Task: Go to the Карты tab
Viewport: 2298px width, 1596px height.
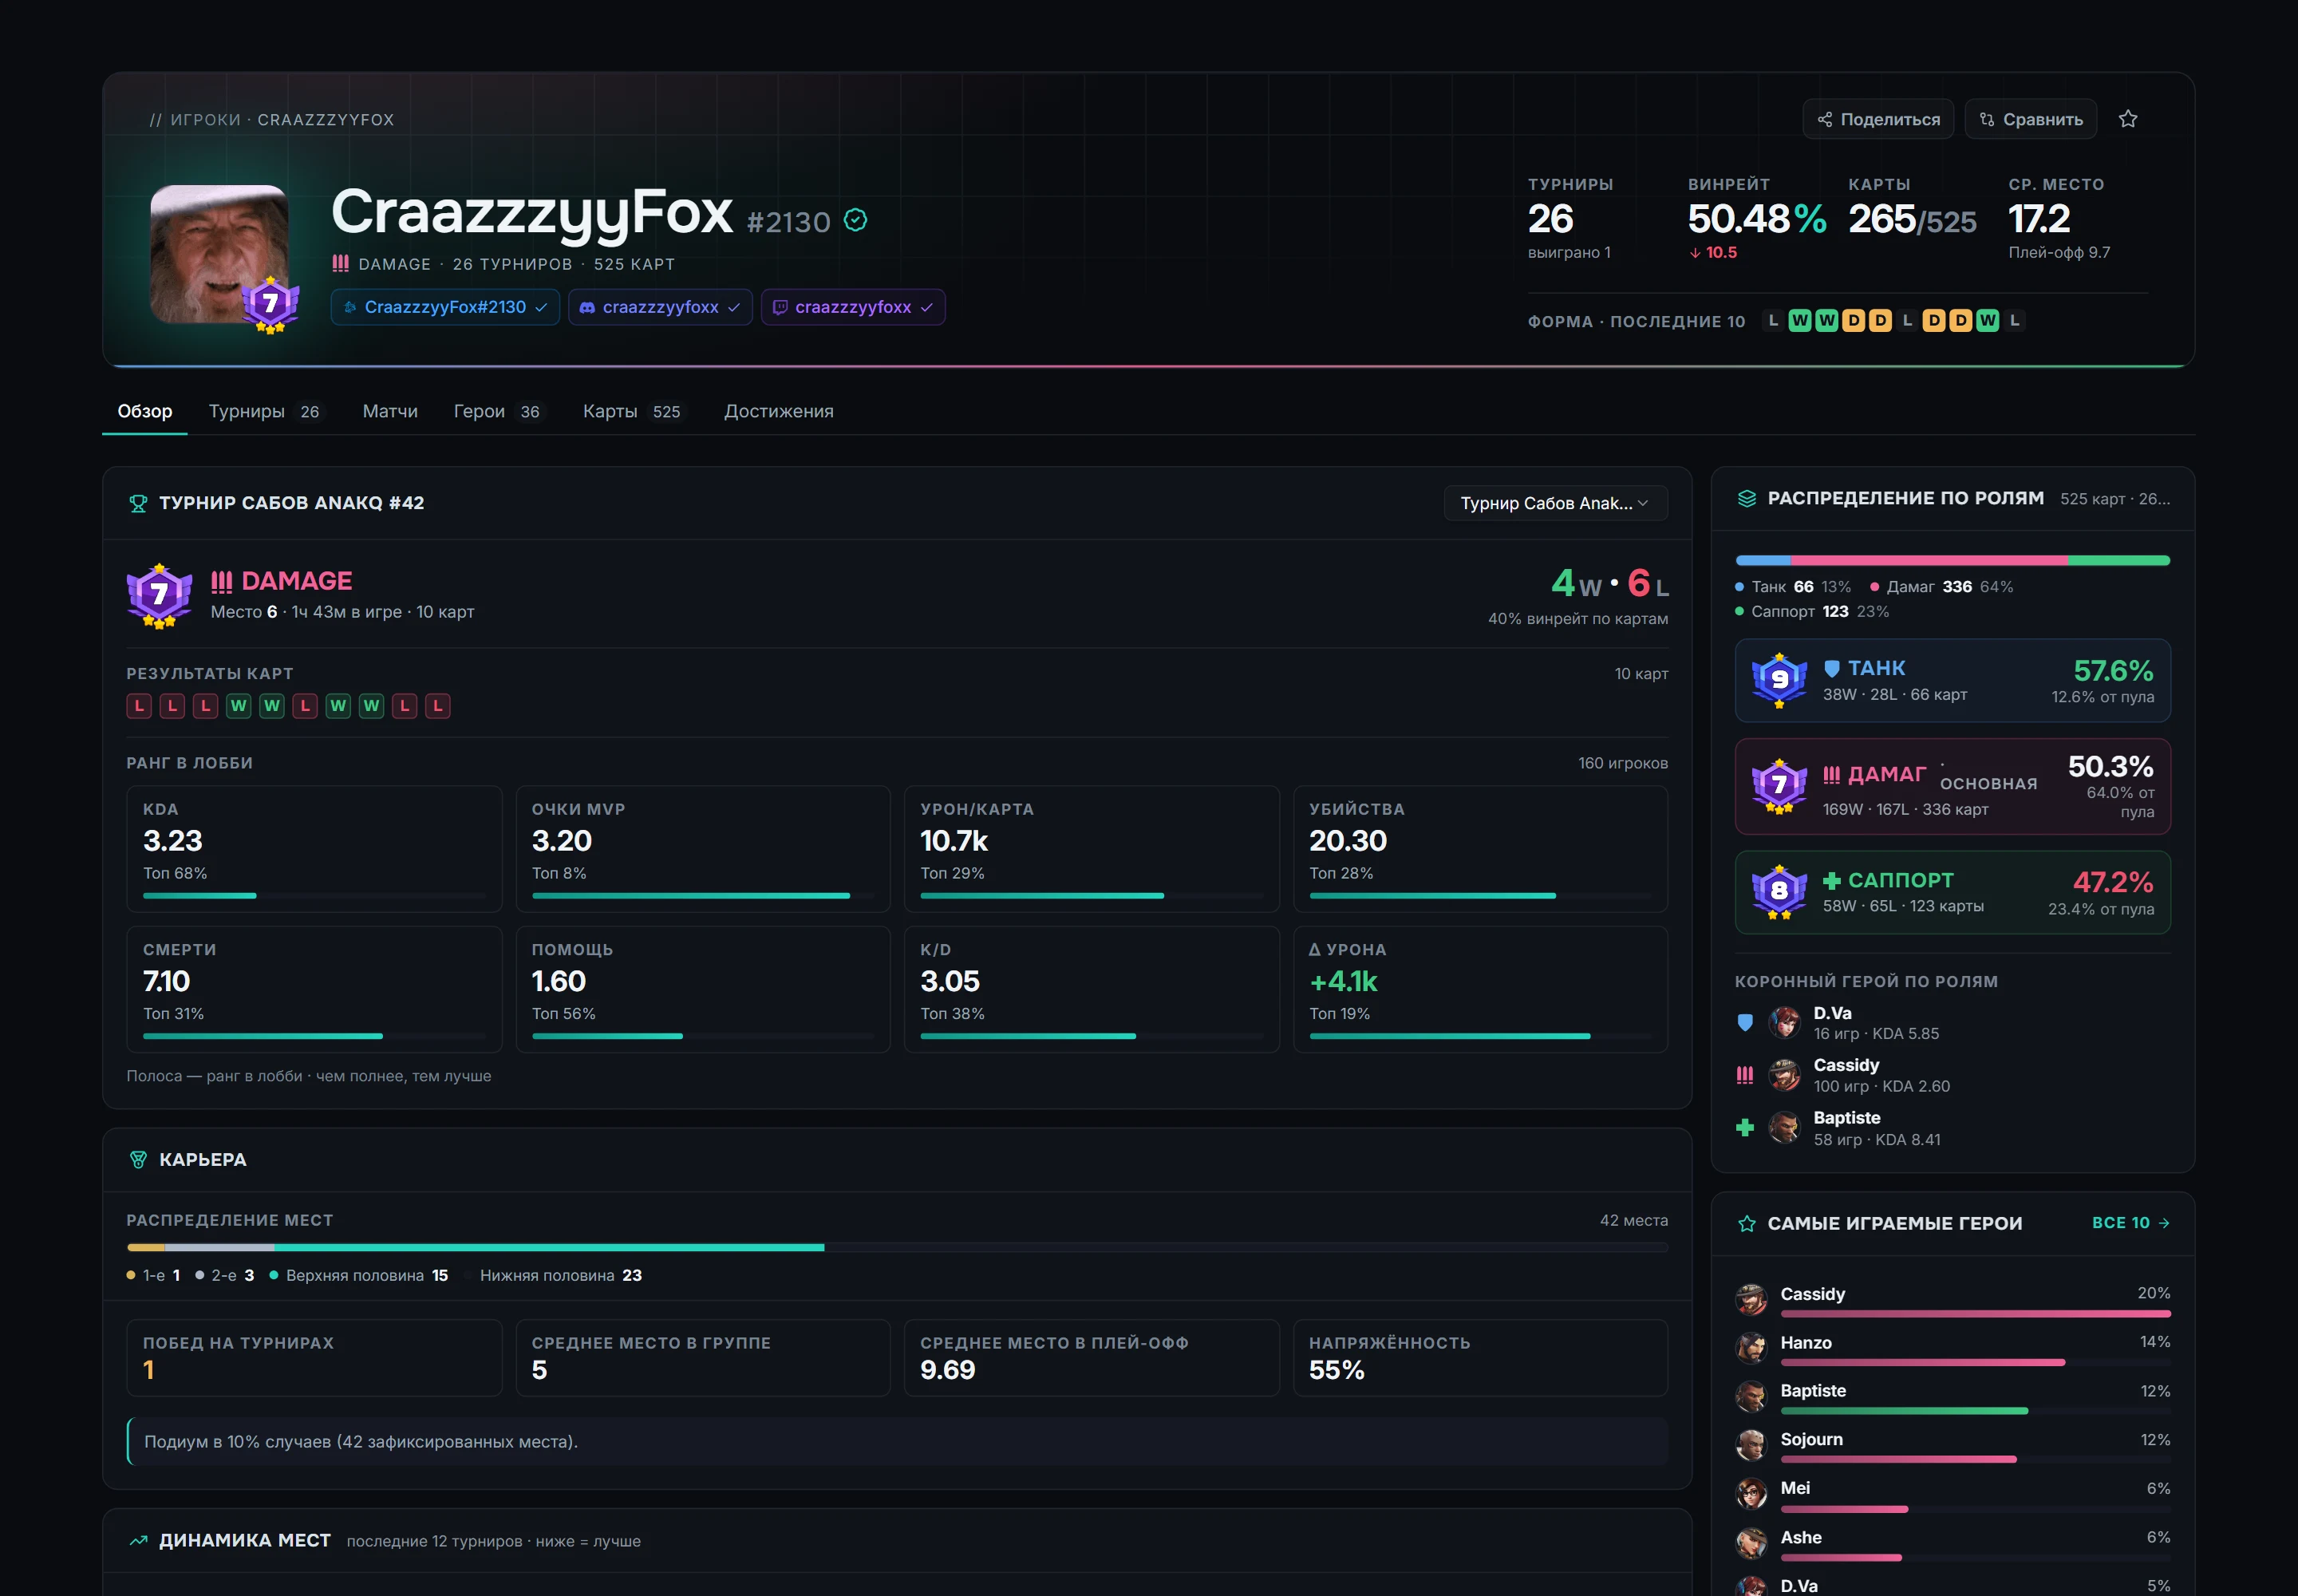Action: coord(633,411)
